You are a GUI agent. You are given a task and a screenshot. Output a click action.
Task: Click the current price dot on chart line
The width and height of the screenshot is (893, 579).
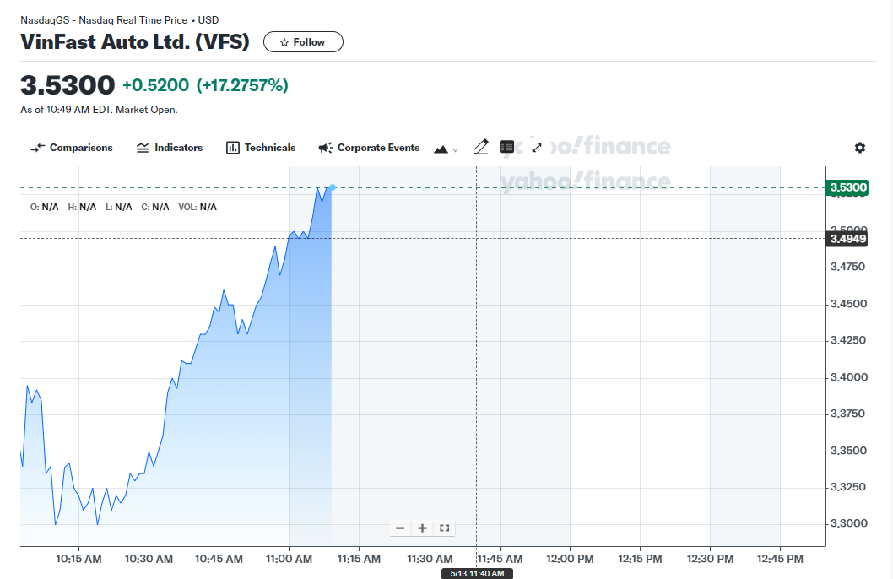tap(333, 187)
